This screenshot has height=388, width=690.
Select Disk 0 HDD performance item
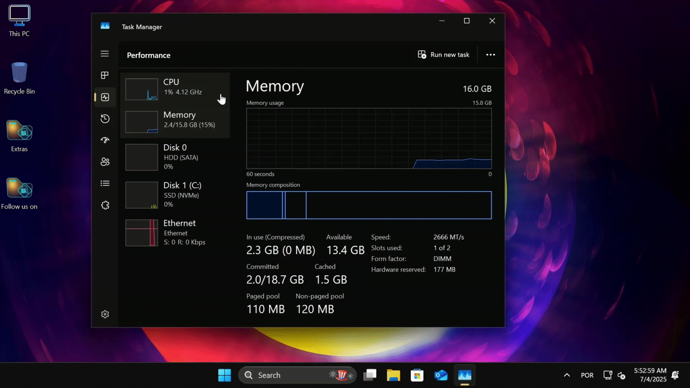(175, 157)
